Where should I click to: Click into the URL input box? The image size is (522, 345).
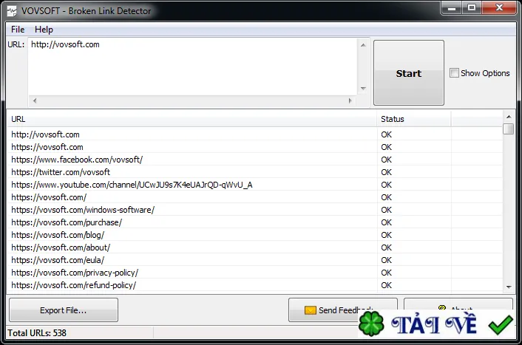(192, 66)
